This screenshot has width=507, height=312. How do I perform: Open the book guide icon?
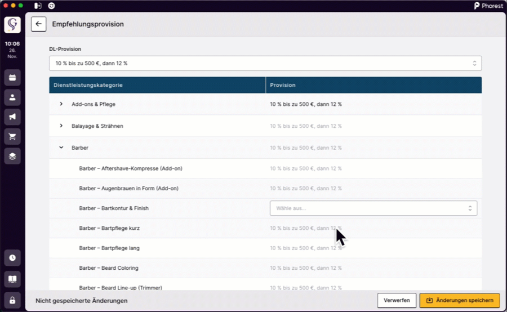pyautogui.click(x=12, y=279)
